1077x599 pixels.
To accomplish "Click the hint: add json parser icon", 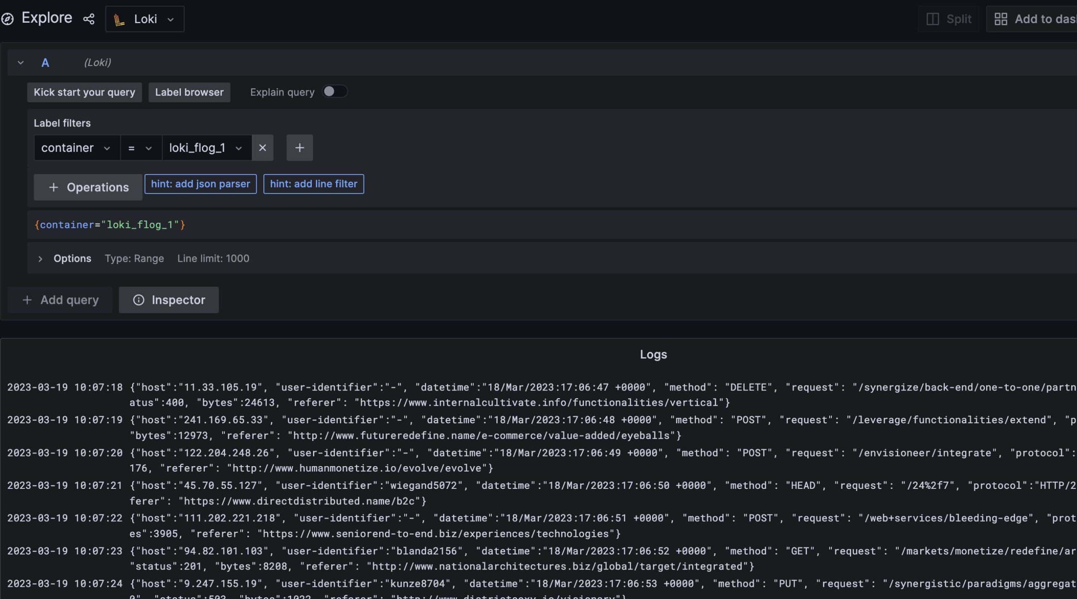I will click(x=201, y=184).
